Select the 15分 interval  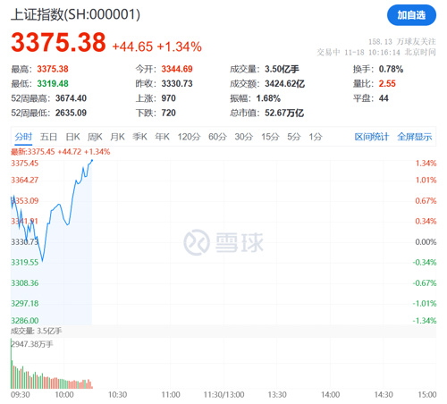(x=270, y=137)
